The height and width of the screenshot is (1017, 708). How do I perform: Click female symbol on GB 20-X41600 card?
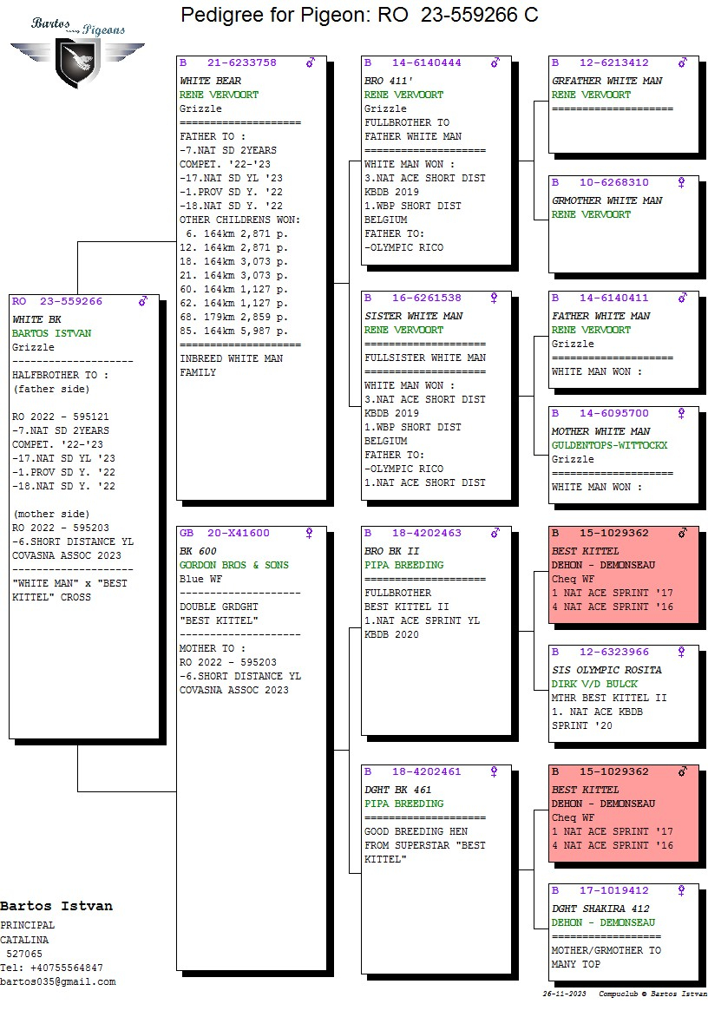(x=309, y=533)
